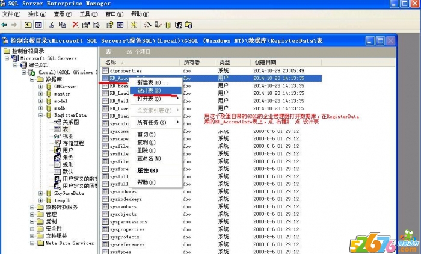Viewport: 421px width, 254px height.
Task: Go up one level with folder-arrow icon
Action: click(28, 25)
